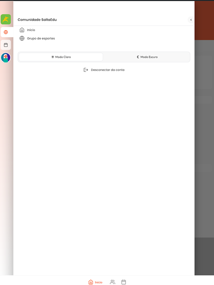Image resolution: width=214 pixels, height=285 pixels.
Task: Open the calendar icon in bottom bar
Action: pos(123,282)
